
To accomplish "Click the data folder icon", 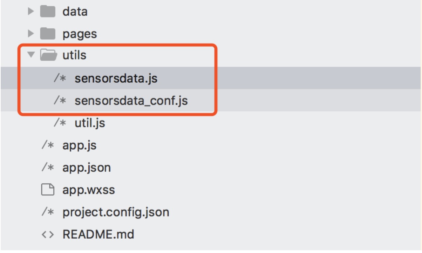I will (48, 12).
